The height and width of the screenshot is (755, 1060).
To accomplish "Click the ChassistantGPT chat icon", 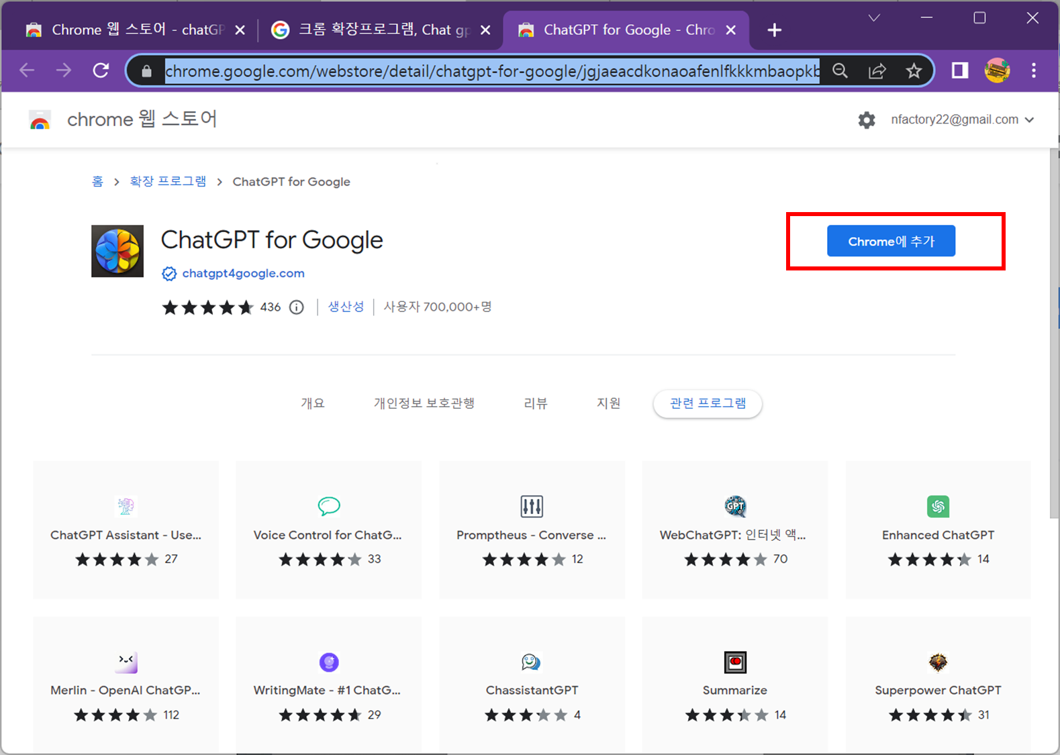I will [x=531, y=662].
